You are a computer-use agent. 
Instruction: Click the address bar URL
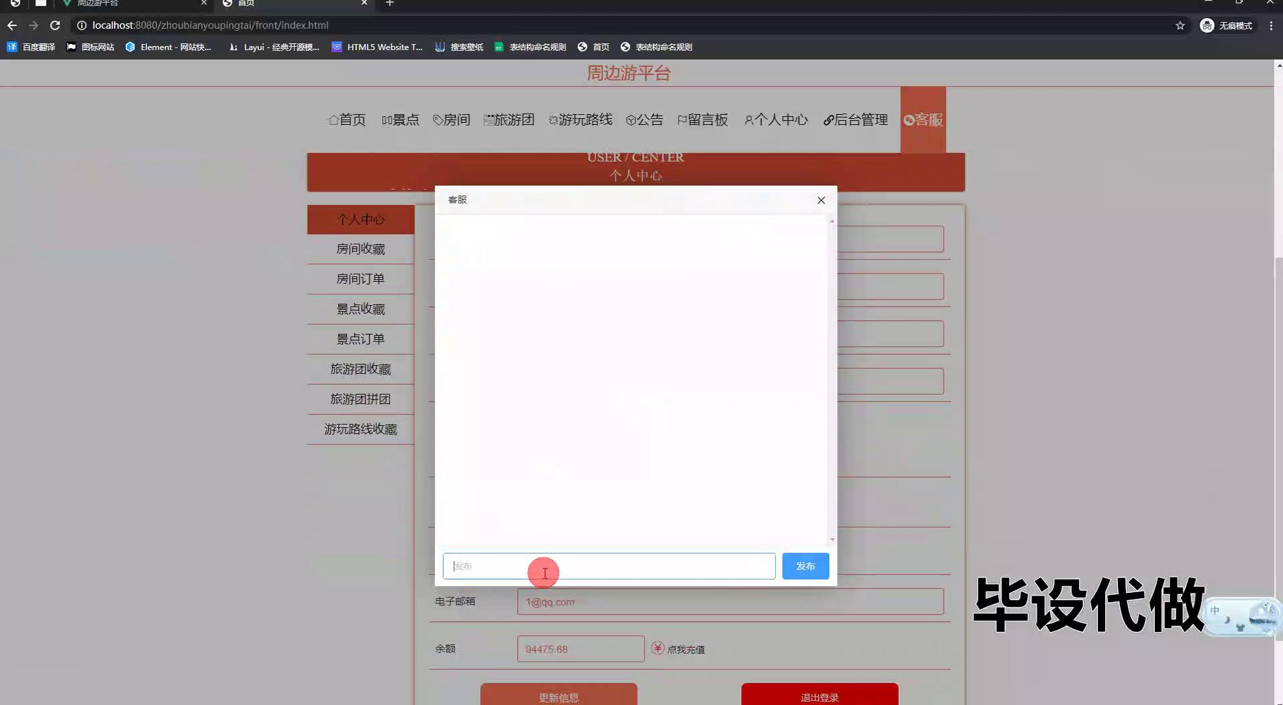210,25
